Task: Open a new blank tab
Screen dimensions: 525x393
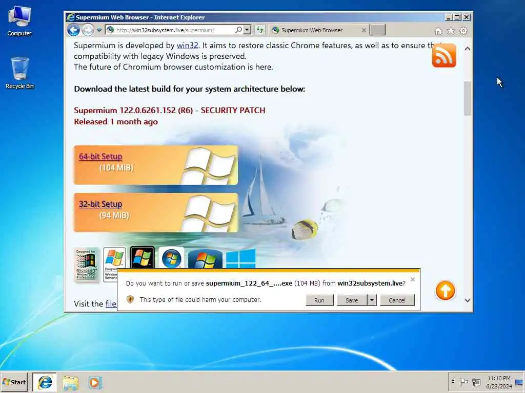Action: [x=377, y=30]
